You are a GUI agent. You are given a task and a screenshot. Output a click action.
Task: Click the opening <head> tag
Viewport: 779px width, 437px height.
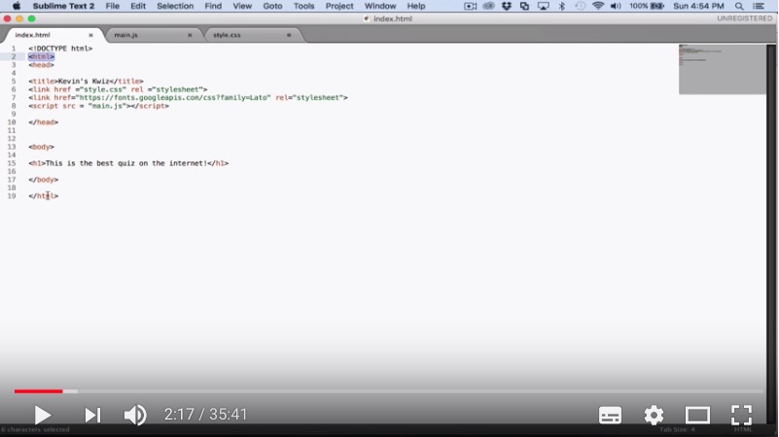(x=41, y=64)
